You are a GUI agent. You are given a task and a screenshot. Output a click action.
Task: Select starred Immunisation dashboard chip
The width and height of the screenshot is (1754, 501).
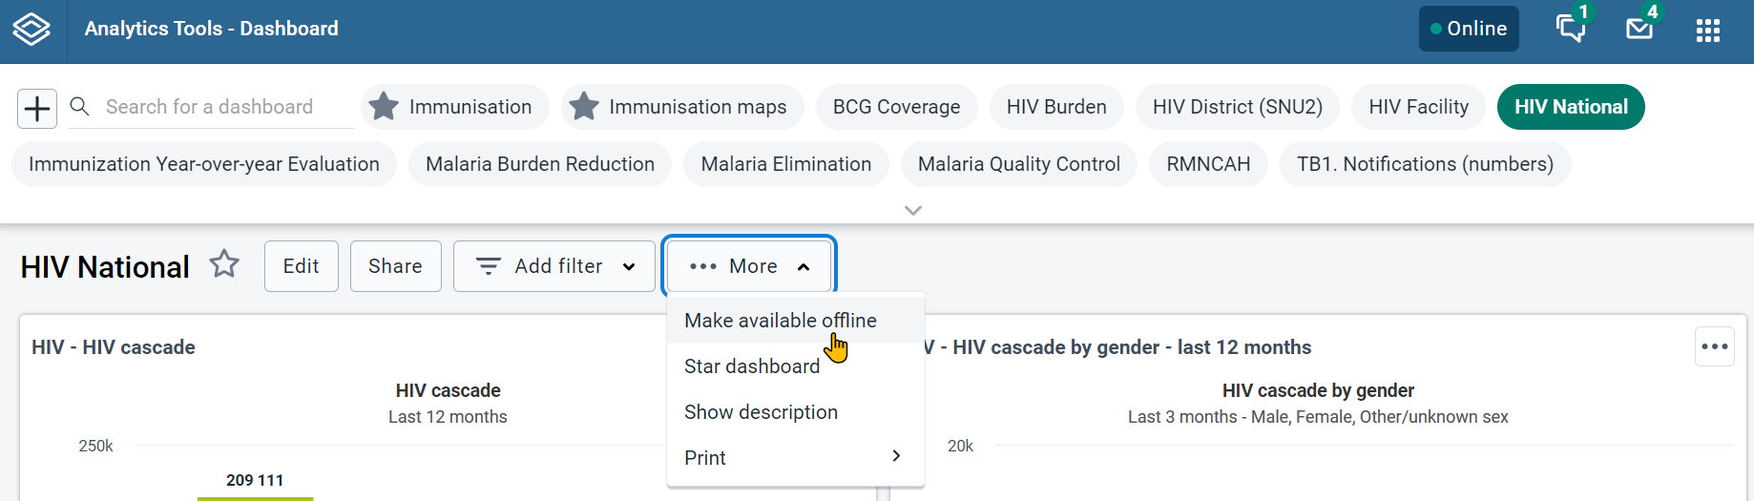tap(455, 107)
